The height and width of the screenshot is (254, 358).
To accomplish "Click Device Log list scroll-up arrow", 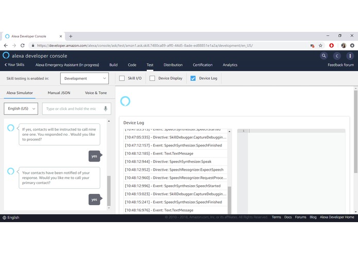I will [229, 132].
